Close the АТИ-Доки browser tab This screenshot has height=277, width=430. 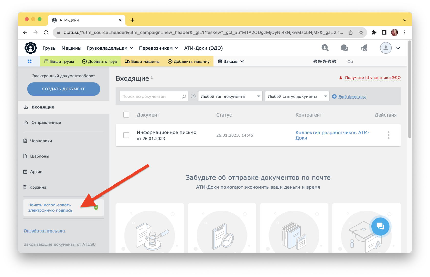coord(120,20)
